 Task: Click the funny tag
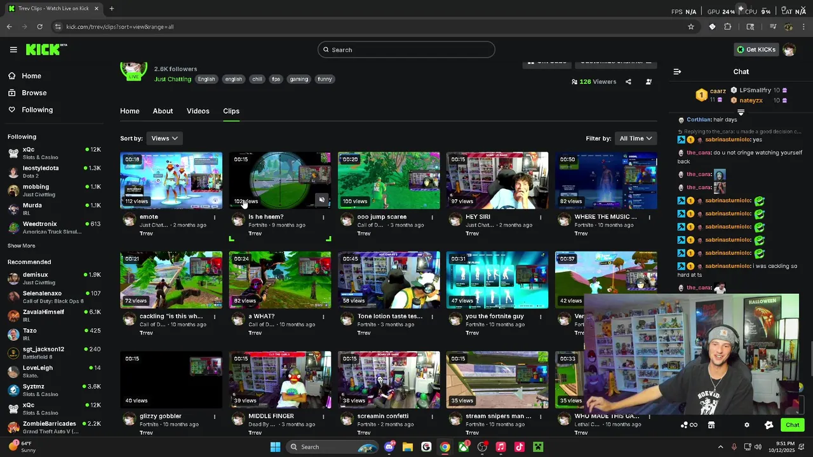coord(325,79)
